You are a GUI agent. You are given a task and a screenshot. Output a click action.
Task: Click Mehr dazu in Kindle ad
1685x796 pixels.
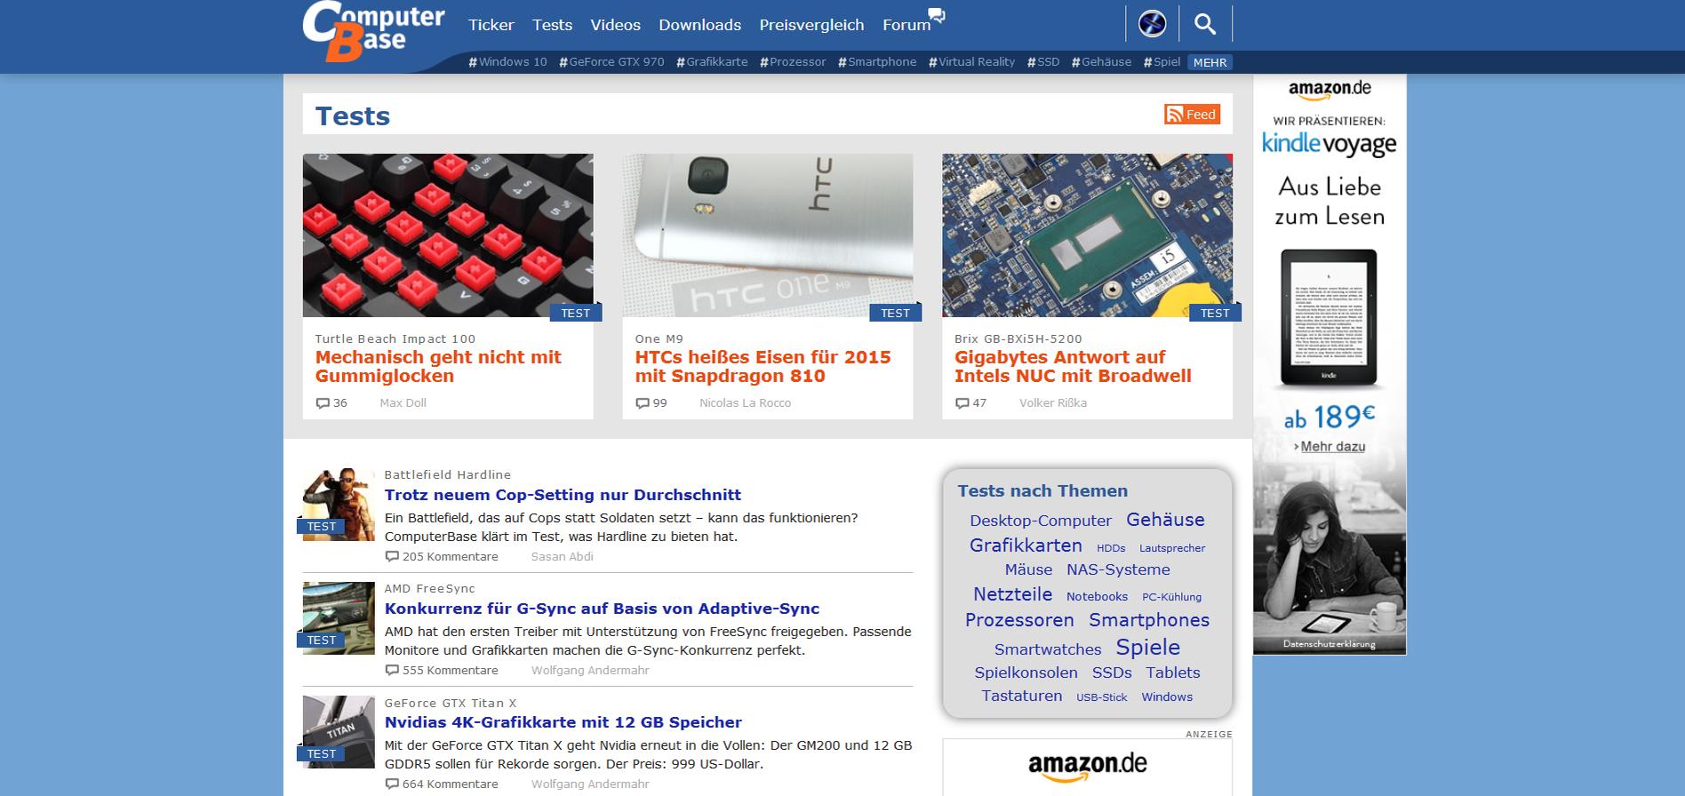(1332, 447)
